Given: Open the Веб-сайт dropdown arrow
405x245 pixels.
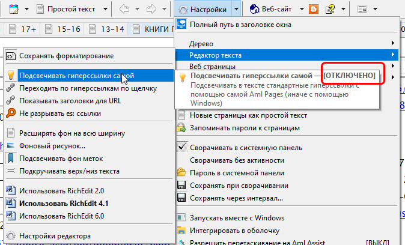Looking at the screenshot, I should click(302, 9).
